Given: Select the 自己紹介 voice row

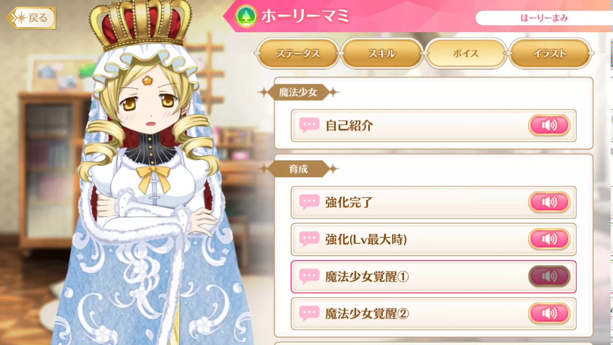Looking at the screenshot, I should click(433, 126).
